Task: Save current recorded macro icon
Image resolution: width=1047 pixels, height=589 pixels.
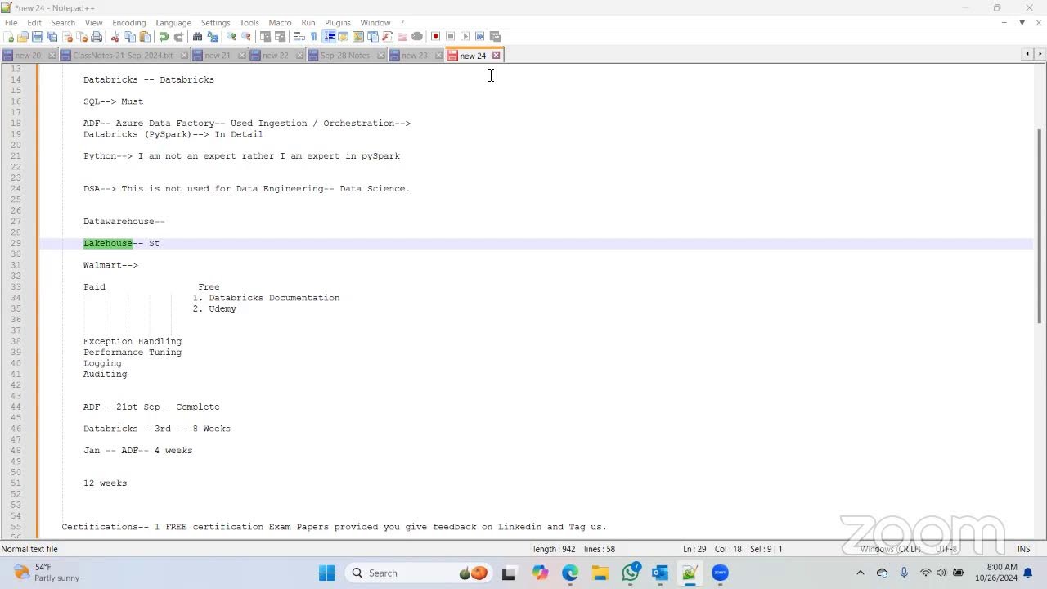Action: click(x=495, y=36)
